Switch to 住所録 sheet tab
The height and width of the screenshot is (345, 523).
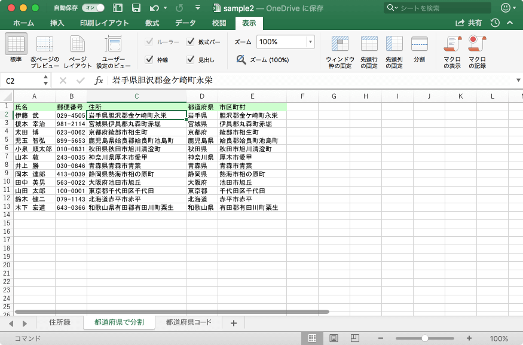pyautogui.click(x=60, y=322)
